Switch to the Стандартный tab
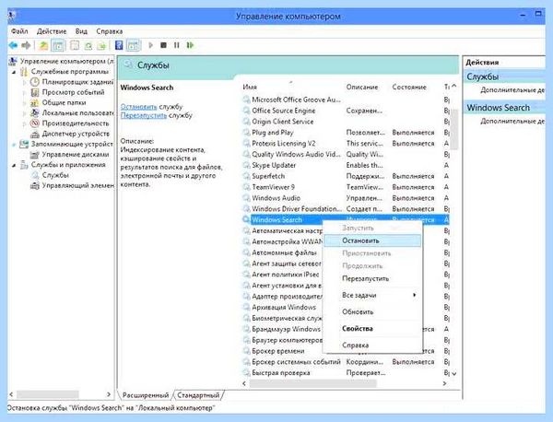This screenshot has width=553, height=422. [198, 395]
